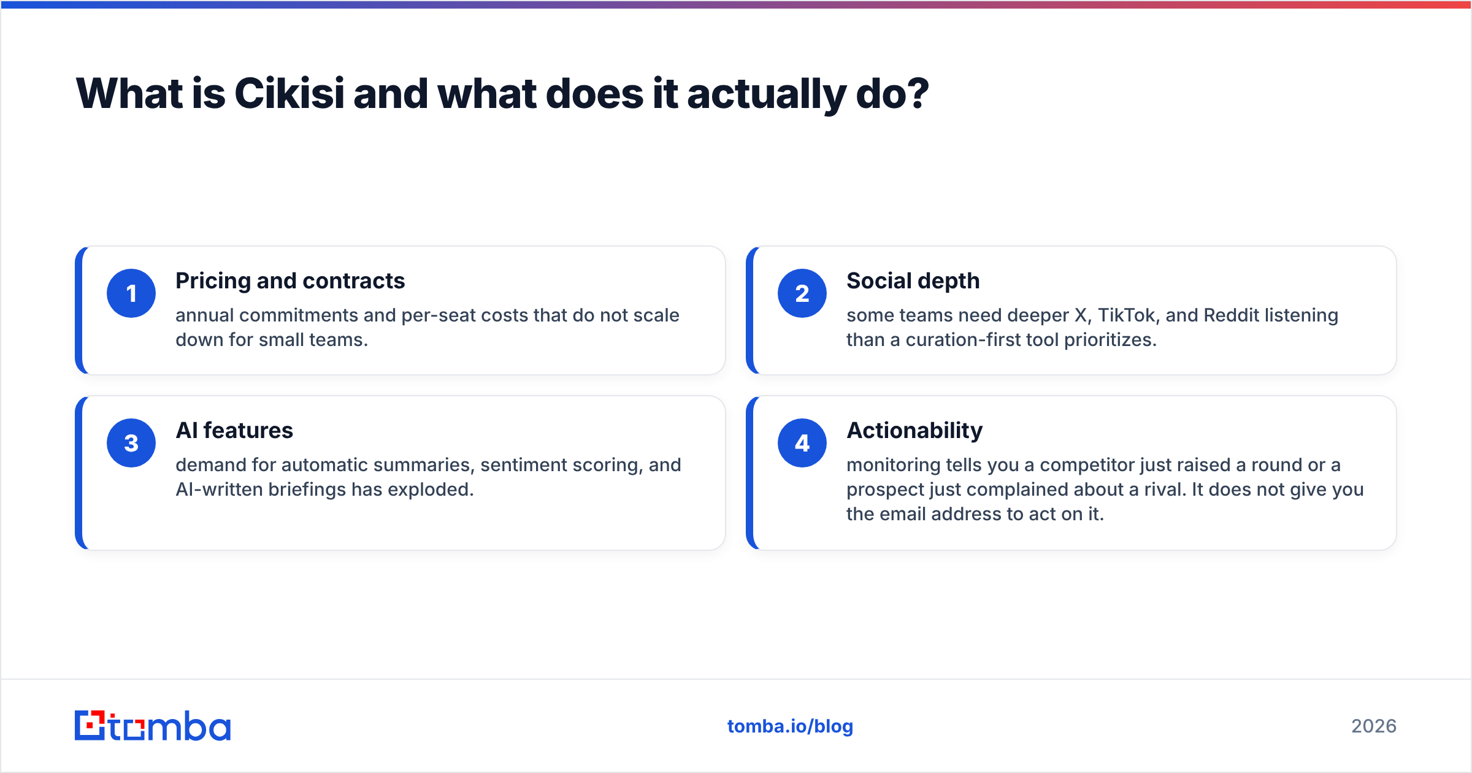Click the TikTok and Reddit listening description
1472x773 pixels.
[1092, 327]
